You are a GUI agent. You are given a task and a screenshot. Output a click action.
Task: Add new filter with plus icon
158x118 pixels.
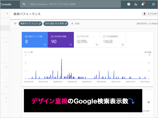click(72, 24)
